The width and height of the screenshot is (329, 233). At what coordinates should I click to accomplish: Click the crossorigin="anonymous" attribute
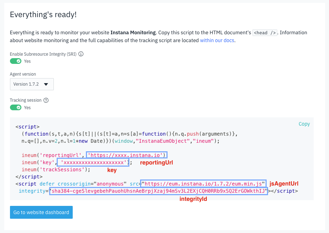92,184
